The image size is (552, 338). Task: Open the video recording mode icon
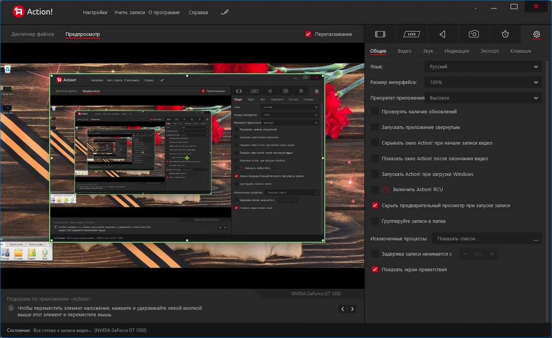[380, 34]
